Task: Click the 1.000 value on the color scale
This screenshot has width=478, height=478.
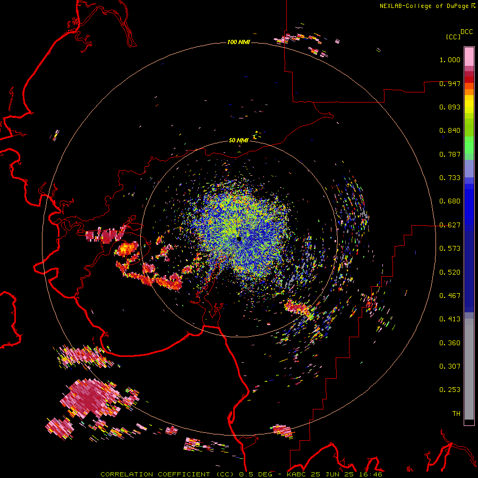Action: [x=450, y=59]
